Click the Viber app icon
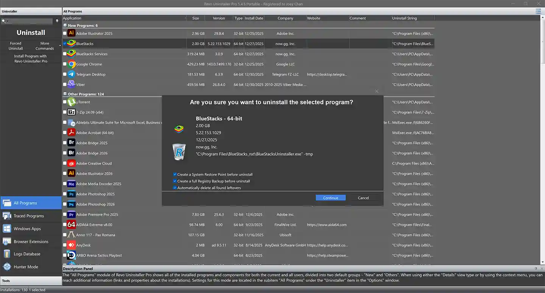The image size is (545, 293). pyautogui.click(x=71, y=84)
